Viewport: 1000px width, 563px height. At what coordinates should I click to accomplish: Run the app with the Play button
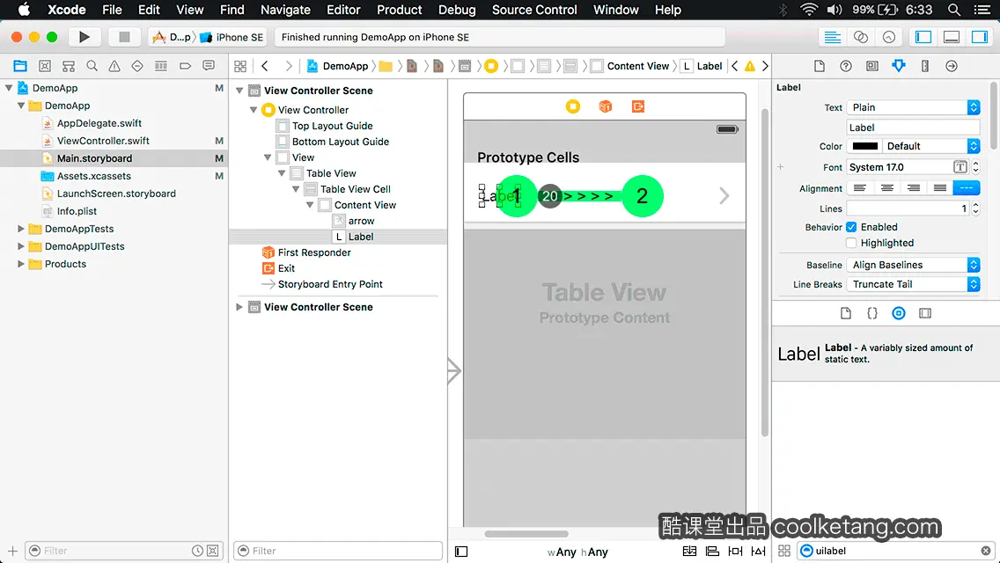click(84, 37)
